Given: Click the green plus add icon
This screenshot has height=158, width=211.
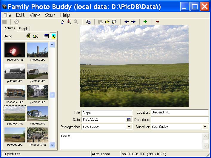Looking at the screenshot, I should coord(145,22).
